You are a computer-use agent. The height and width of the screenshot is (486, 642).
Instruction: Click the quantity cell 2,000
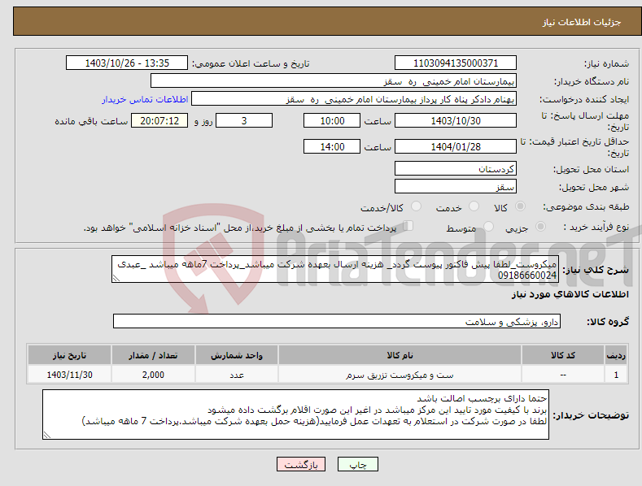pos(153,375)
